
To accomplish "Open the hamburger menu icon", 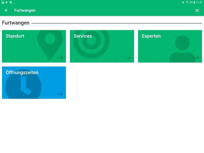I will click(197, 10).
